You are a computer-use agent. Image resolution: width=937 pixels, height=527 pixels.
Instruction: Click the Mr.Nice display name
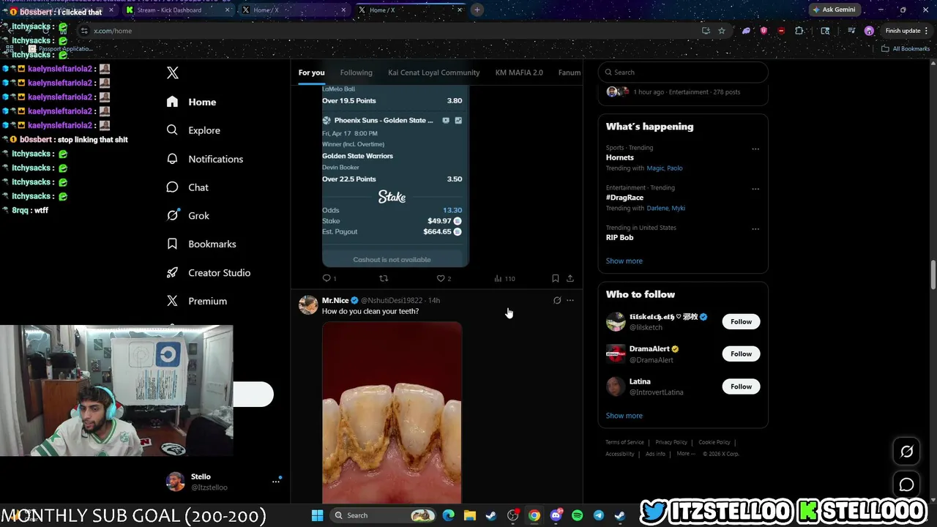pyautogui.click(x=335, y=300)
